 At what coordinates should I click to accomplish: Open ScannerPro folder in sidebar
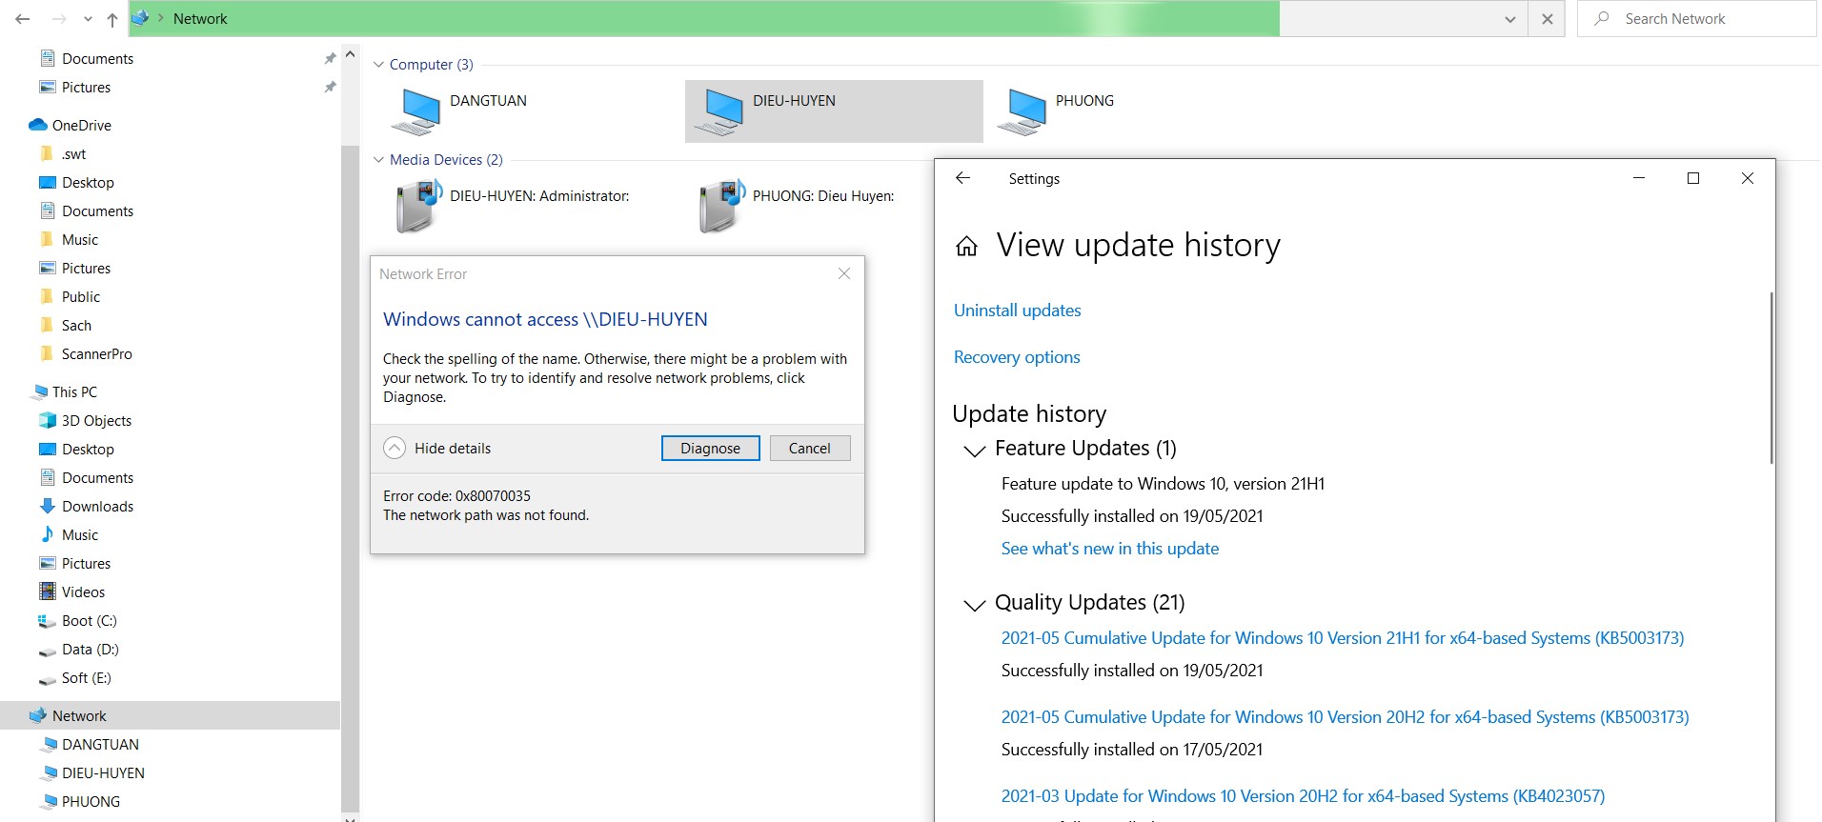tap(86, 353)
